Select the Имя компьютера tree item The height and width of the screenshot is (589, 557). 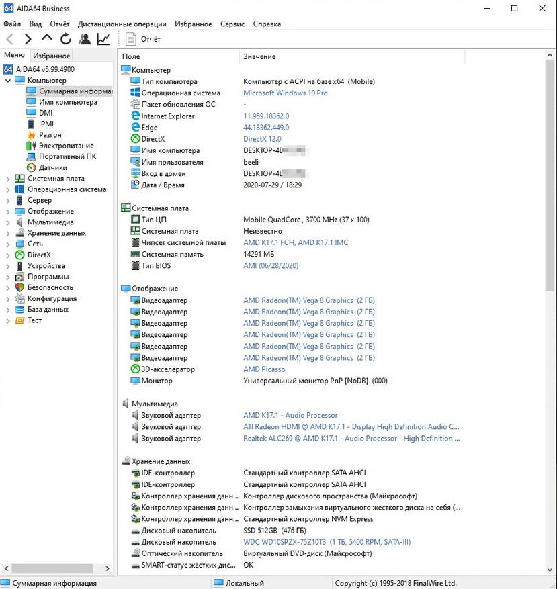pos(68,102)
